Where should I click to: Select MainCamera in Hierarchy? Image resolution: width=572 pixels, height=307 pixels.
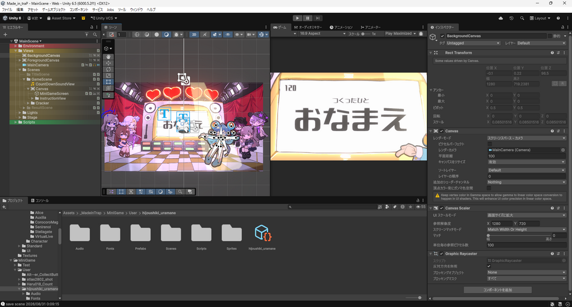pos(37,65)
